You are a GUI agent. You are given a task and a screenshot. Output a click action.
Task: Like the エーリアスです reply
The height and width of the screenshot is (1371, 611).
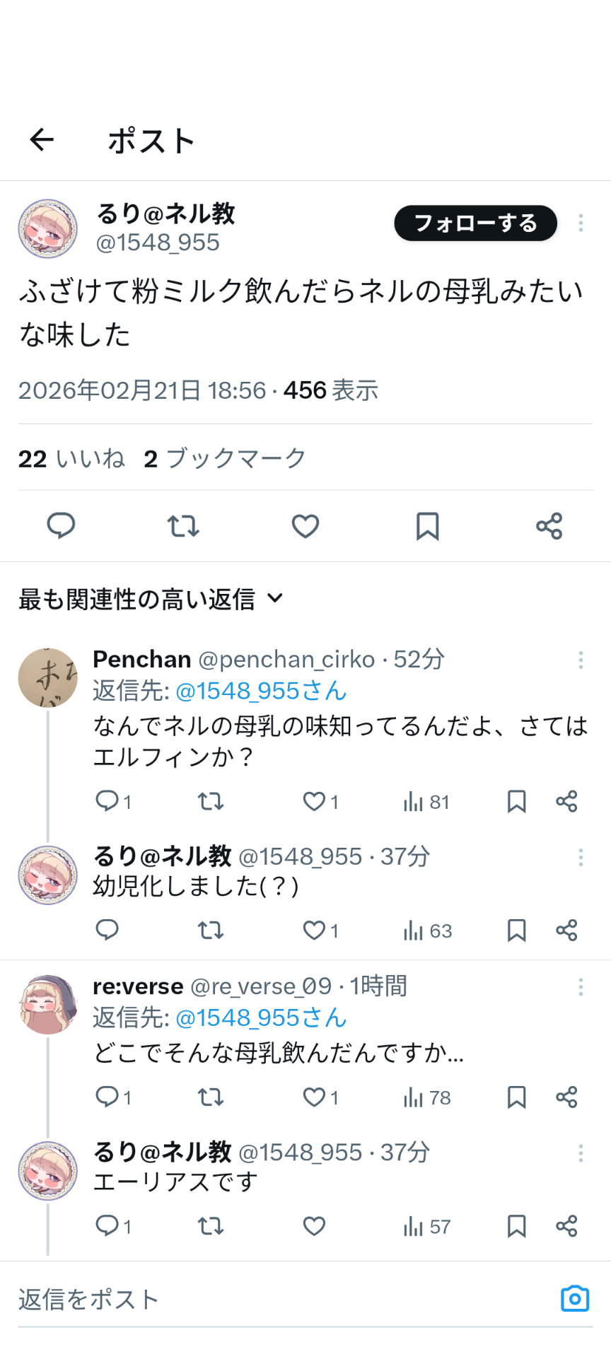coord(314,1225)
